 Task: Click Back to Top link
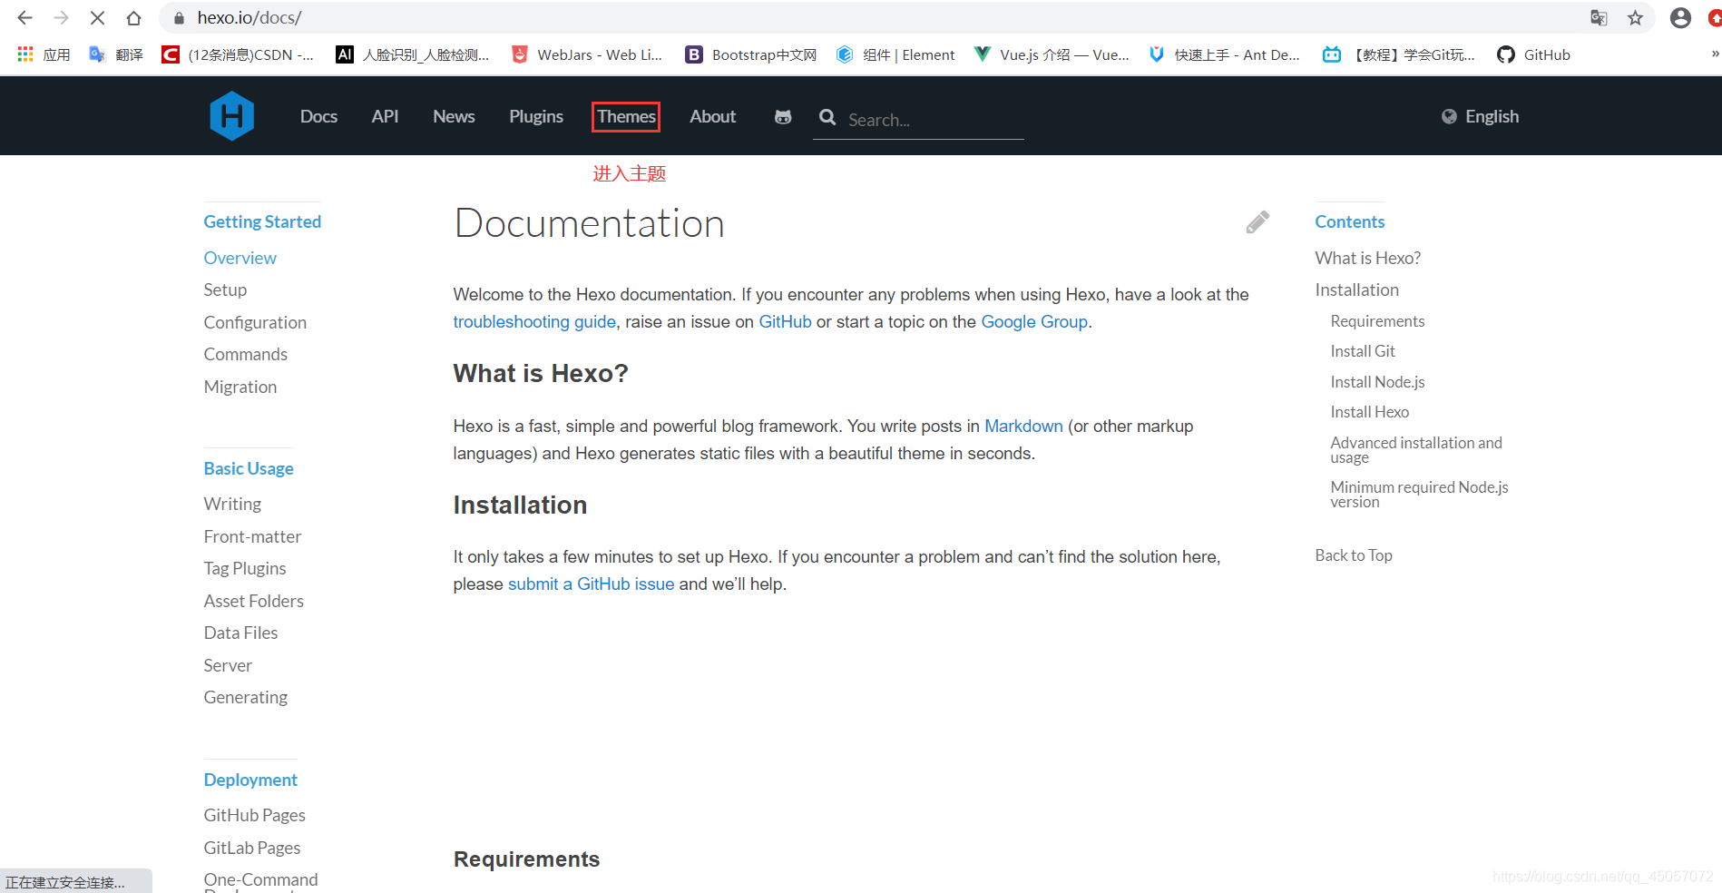pyautogui.click(x=1353, y=555)
